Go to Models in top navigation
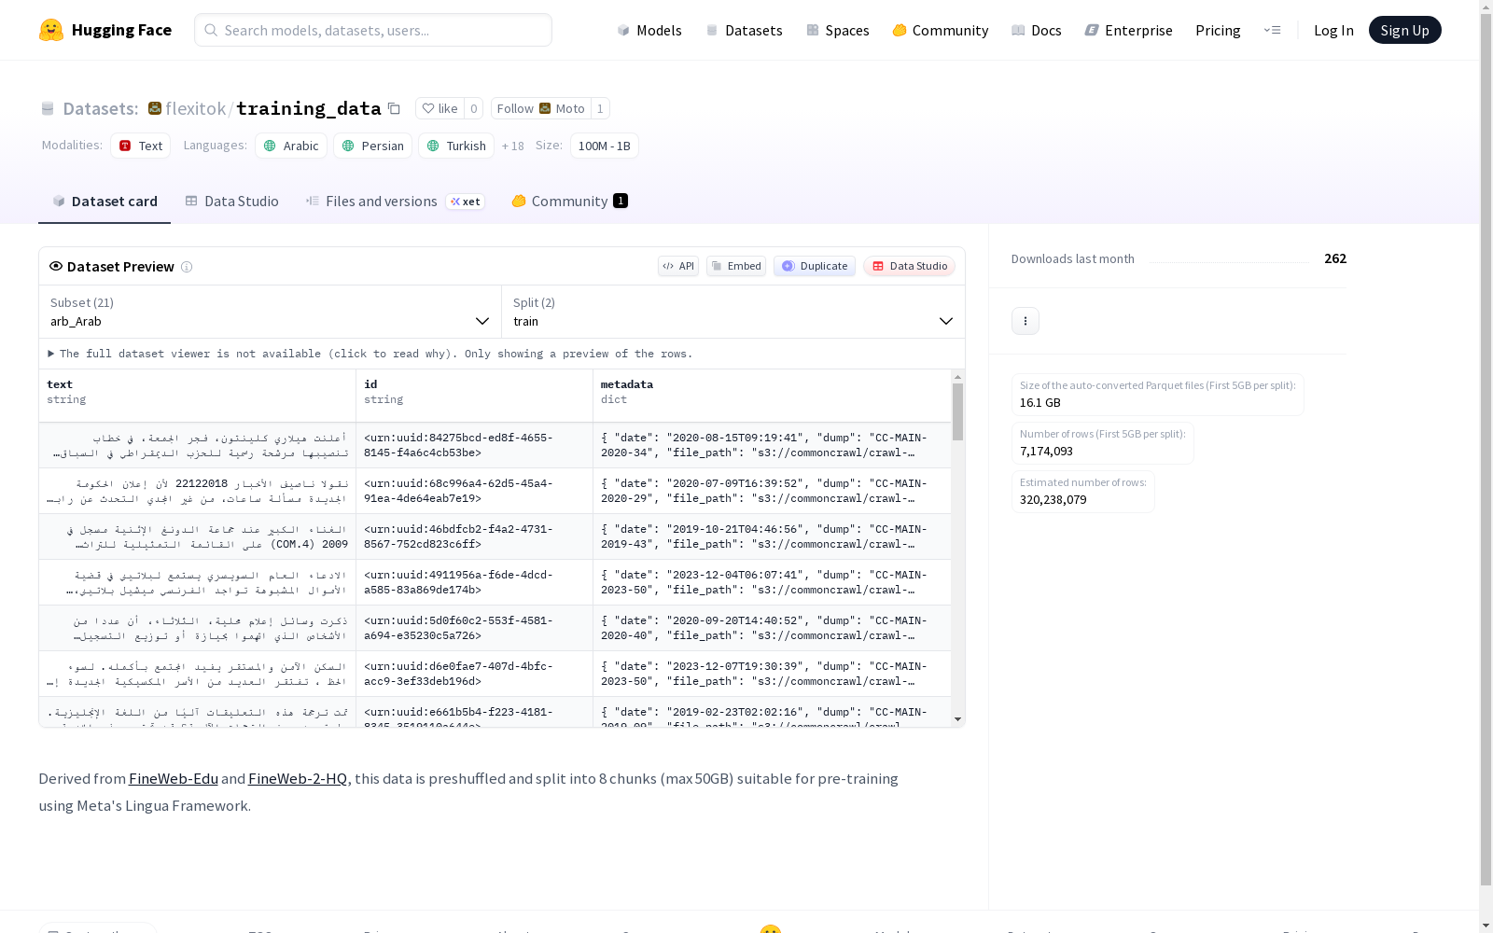 pyautogui.click(x=649, y=30)
